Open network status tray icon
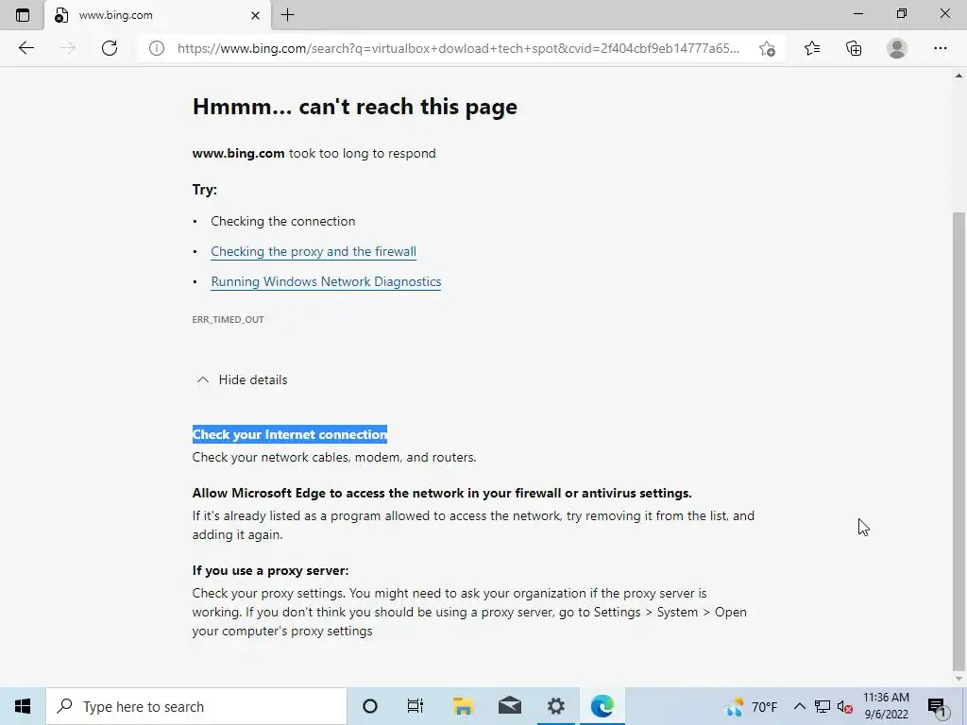 (823, 706)
